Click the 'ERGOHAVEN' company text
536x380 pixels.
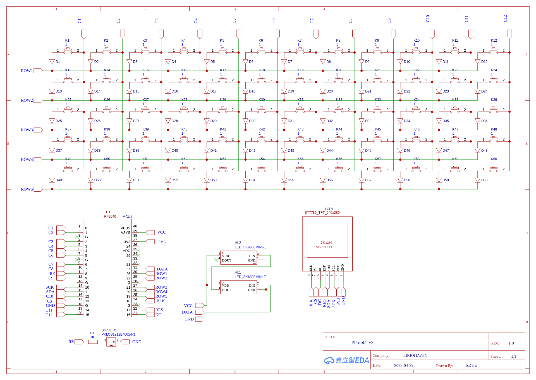point(415,355)
